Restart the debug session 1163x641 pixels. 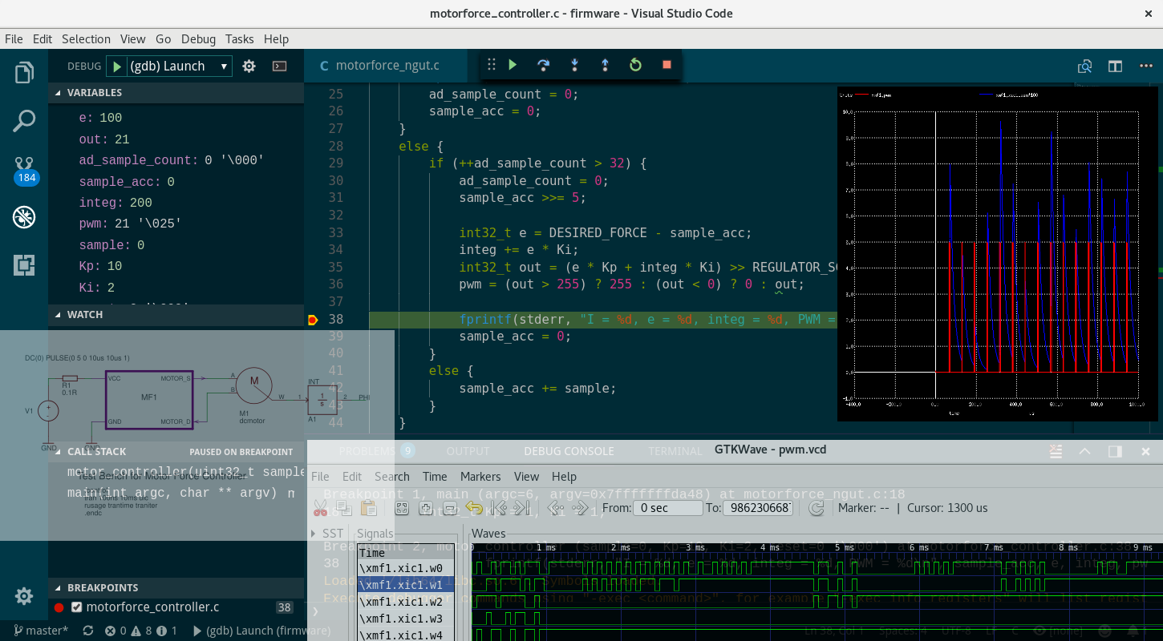[635, 65]
